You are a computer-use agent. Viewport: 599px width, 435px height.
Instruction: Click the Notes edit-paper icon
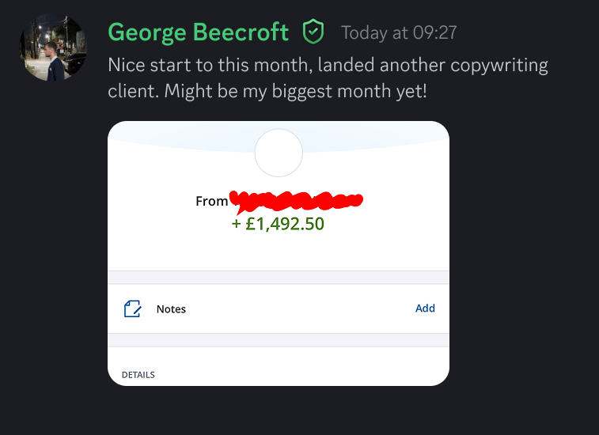click(x=133, y=308)
